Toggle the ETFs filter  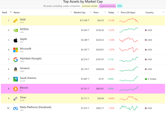click(120, 6)
